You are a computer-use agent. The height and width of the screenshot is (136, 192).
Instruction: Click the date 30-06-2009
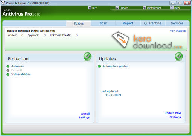click(113, 95)
